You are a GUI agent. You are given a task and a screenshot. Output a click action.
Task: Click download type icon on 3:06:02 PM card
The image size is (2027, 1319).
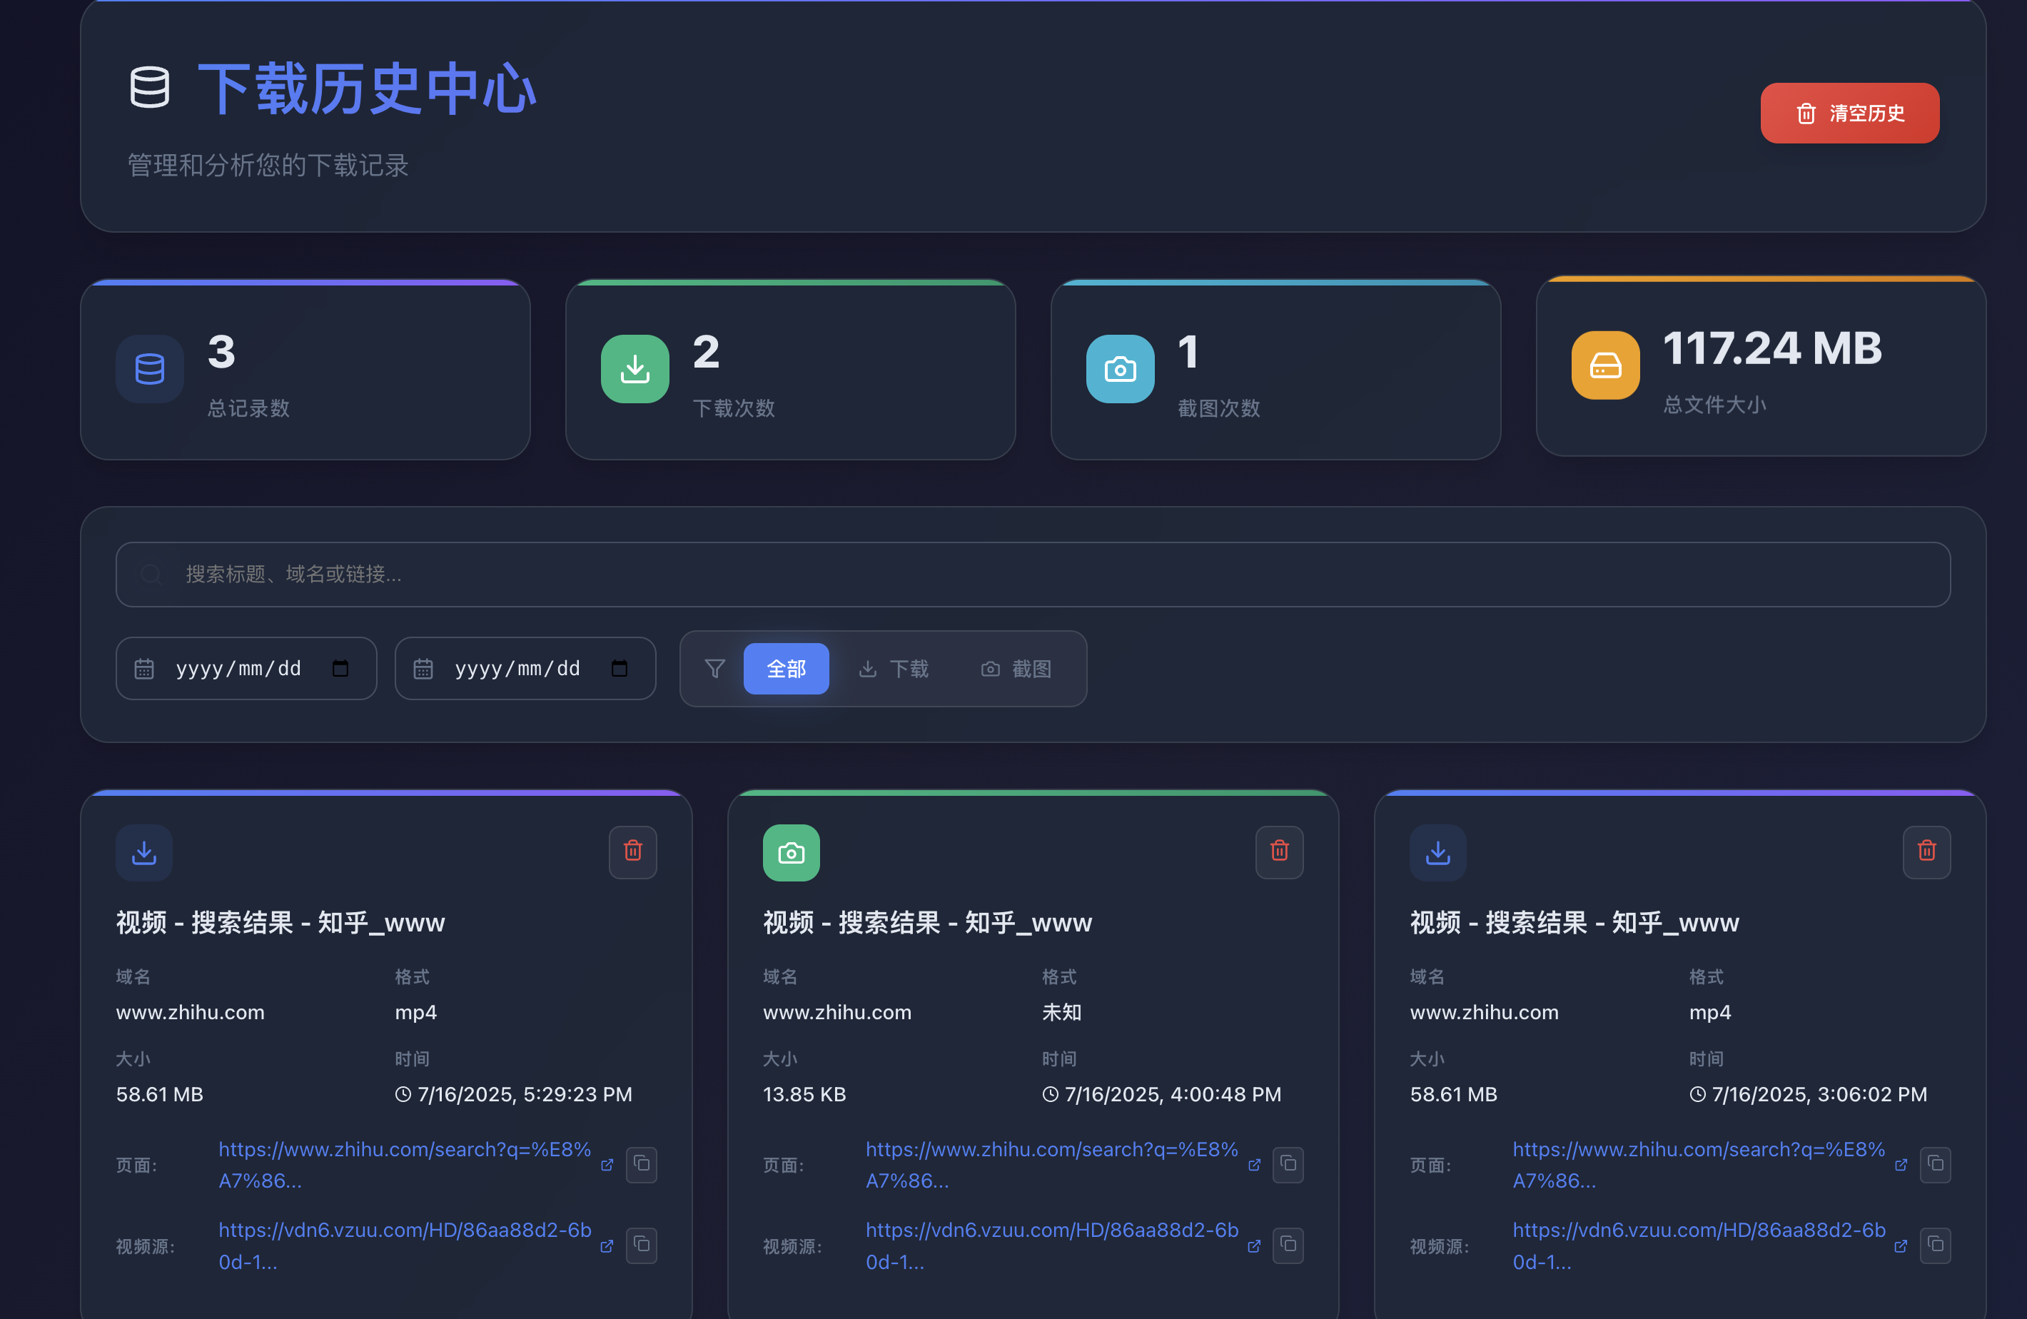click(1437, 852)
